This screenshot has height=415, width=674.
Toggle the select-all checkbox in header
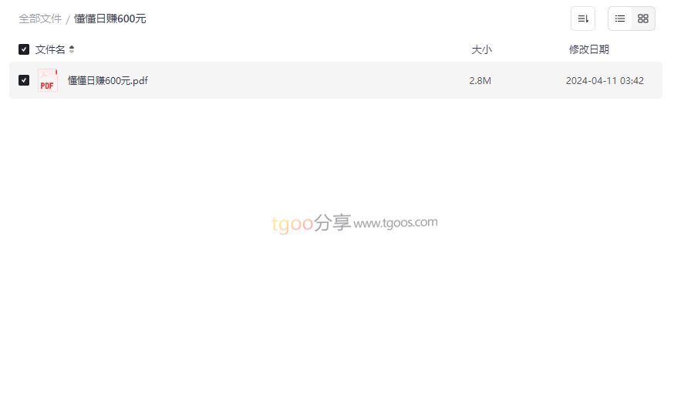tap(24, 49)
